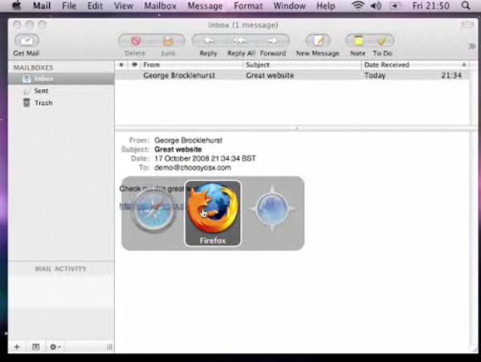Open the Sent mailbox
This screenshot has height=362, width=481.
click(61, 91)
